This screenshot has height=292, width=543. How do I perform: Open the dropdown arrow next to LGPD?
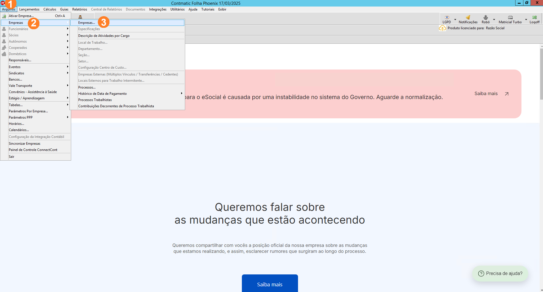(x=455, y=20)
